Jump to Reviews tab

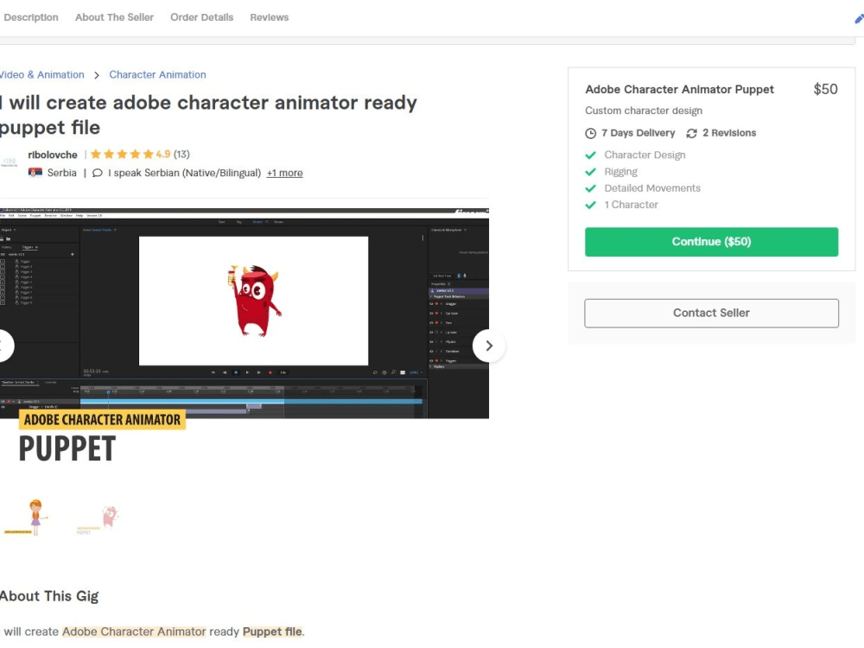point(269,17)
